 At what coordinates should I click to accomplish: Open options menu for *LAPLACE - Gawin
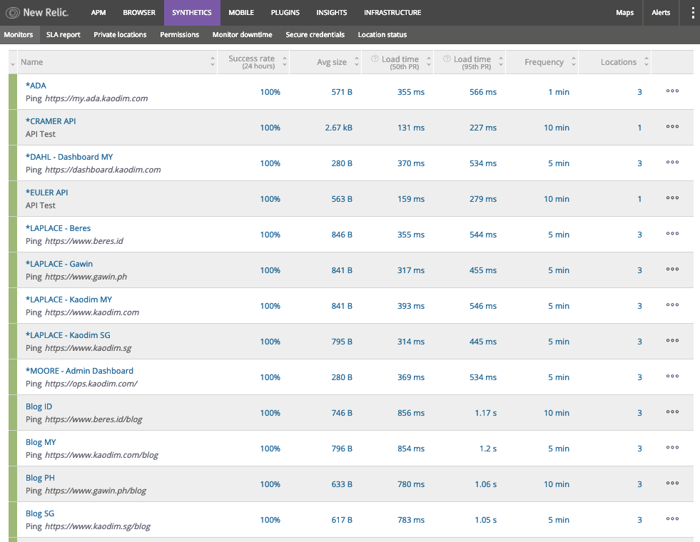point(672,270)
